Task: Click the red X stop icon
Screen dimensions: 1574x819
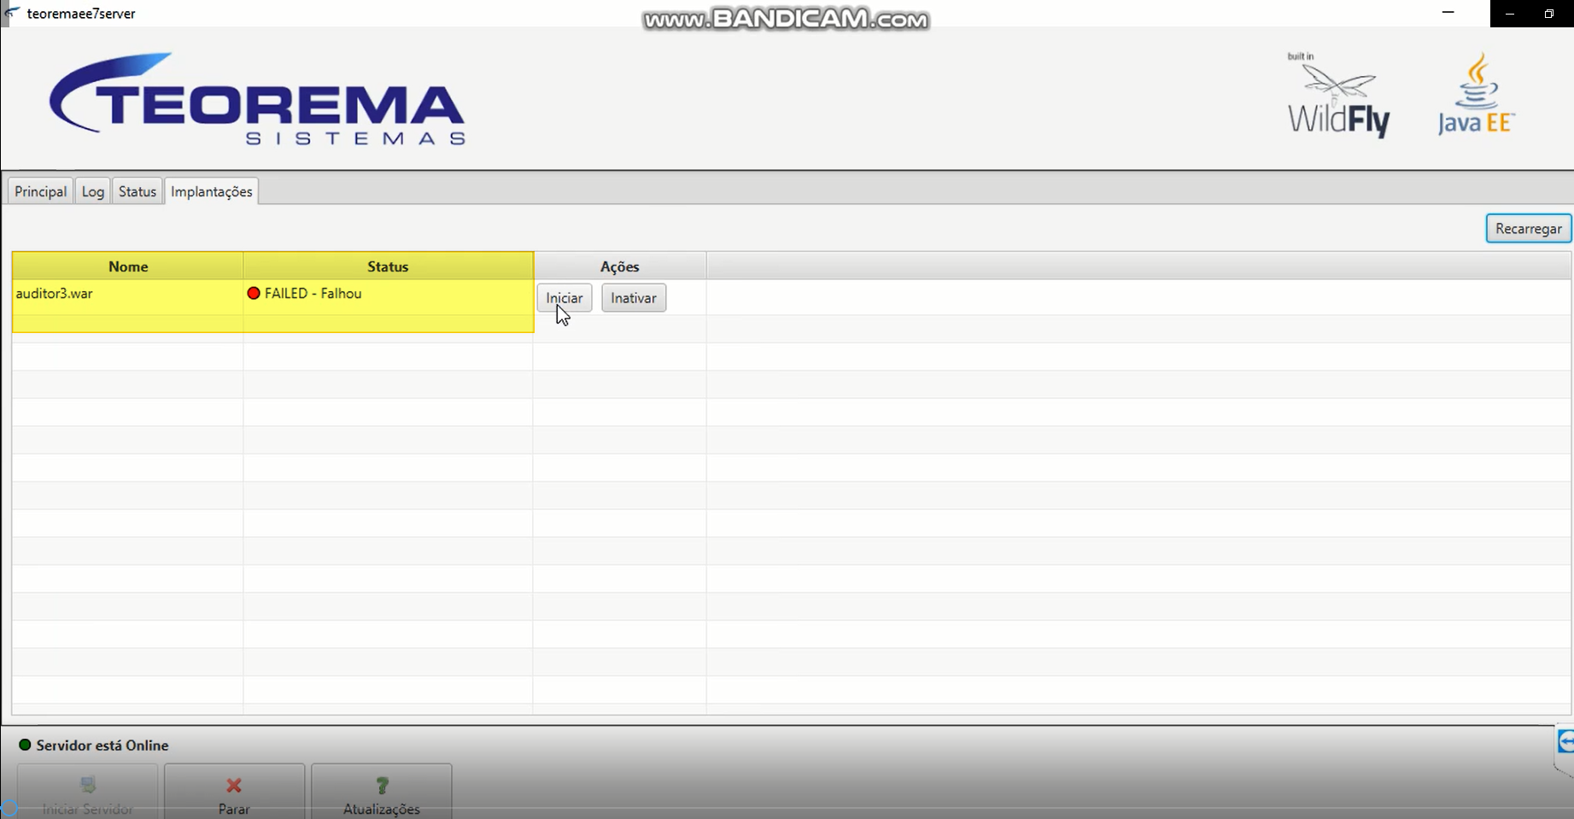Action: 234,786
